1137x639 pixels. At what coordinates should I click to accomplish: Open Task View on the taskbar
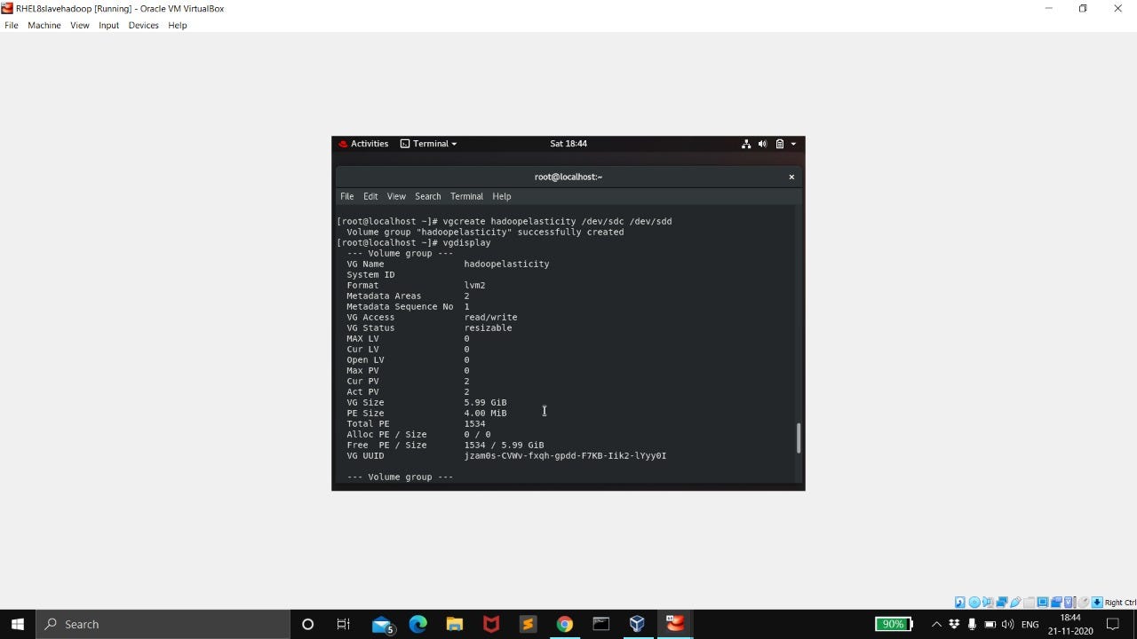click(x=344, y=624)
